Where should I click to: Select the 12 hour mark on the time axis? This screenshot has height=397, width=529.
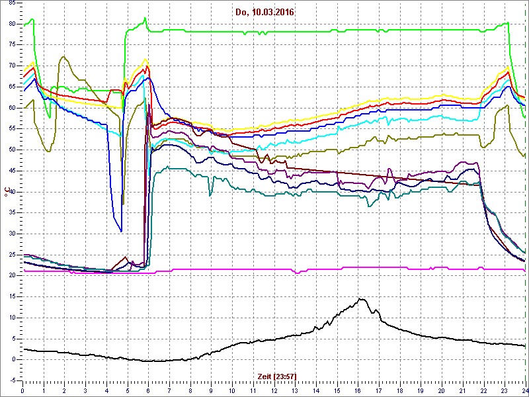click(x=274, y=390)
